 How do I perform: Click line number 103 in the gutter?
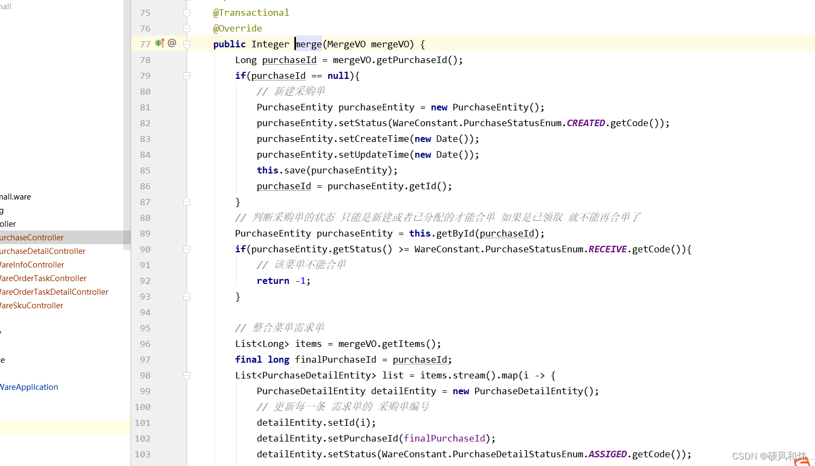tap(143, 454)
